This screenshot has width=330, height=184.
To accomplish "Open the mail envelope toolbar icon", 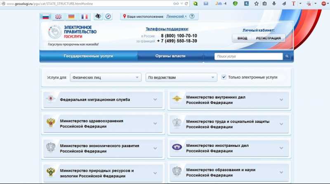I will pyautogui.click(x=205, y=4).
